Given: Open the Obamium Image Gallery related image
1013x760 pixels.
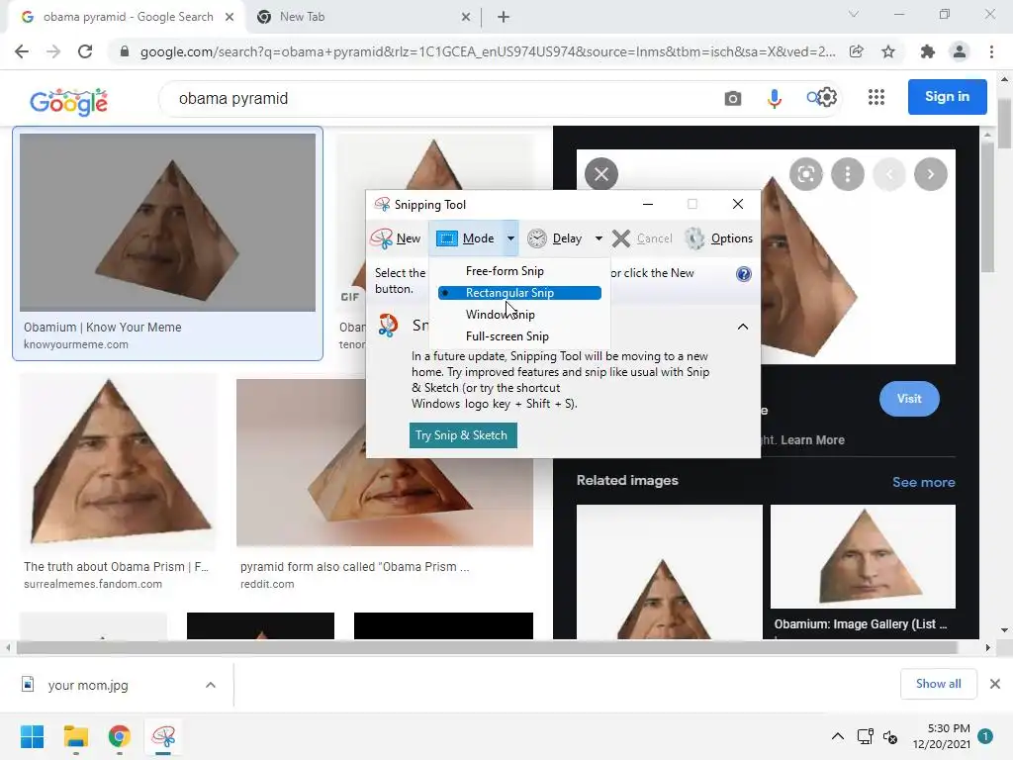Looking at the screenshot, I should [x=863, y=557].
